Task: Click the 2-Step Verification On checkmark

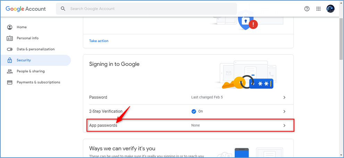Action: click(194, 112)
